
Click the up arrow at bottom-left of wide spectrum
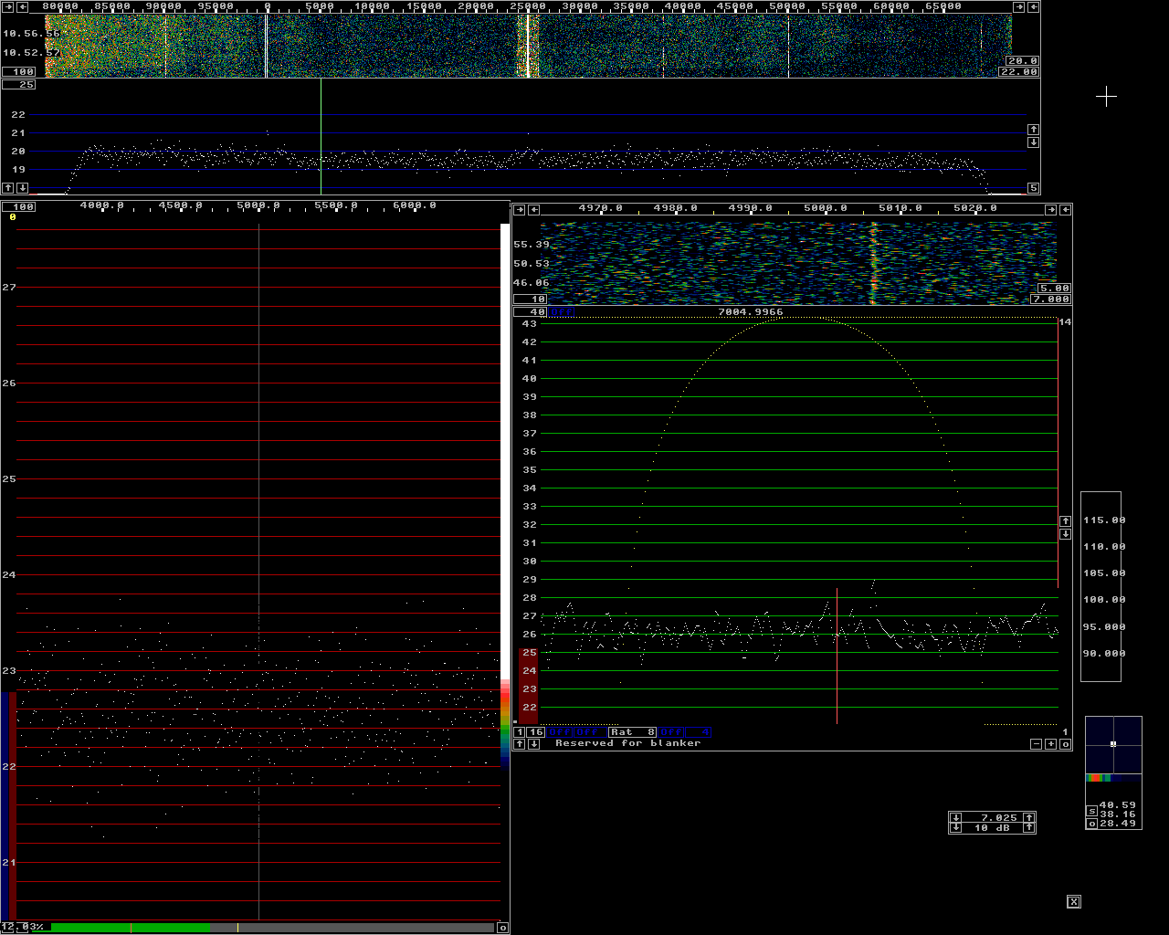pyautogui.click(x=8, y=188)
